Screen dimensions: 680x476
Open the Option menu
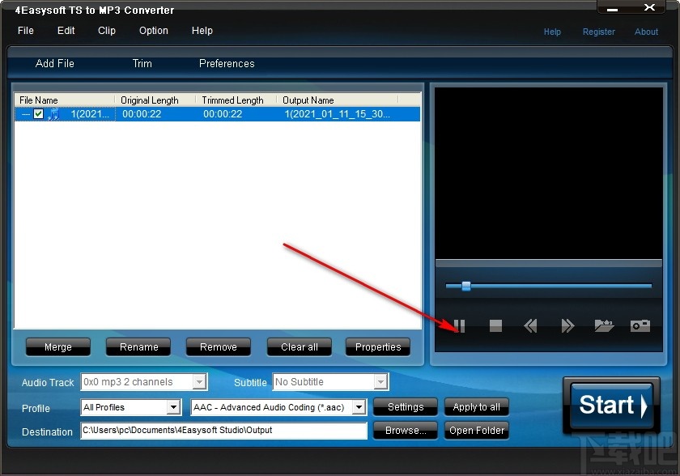click(x=153, y=31)
